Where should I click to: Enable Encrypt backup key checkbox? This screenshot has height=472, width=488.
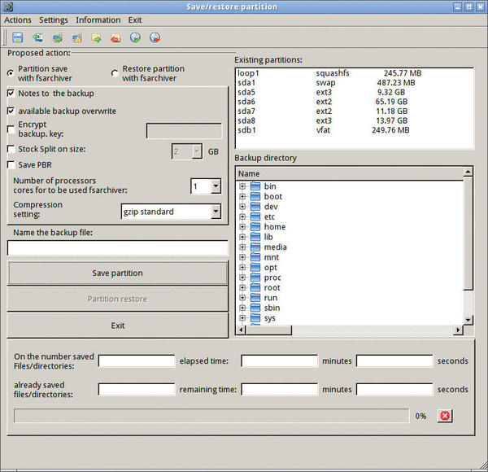(x=11, y=129)
